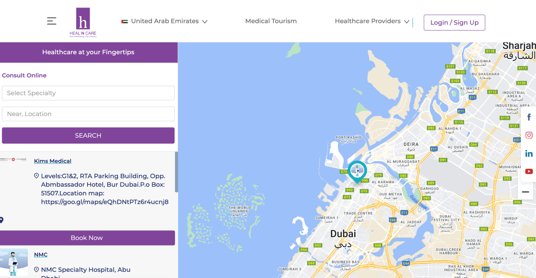
Task: Open the YouTube social link
Action: pos(529,172)
